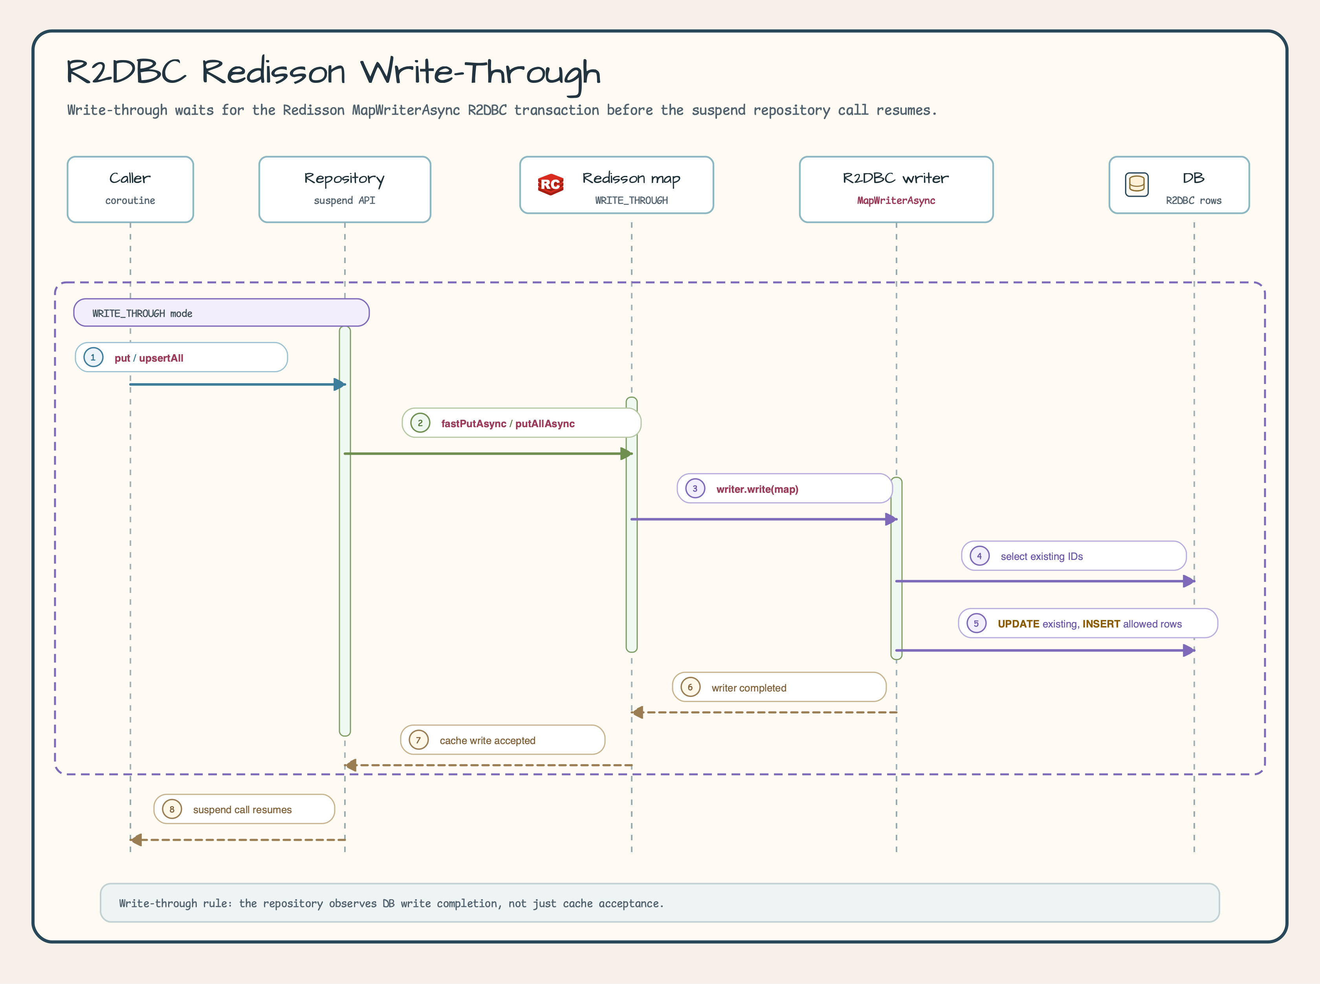Select the R2DBC writer participant box
1320x984 pixels.
click(x=896, y=189)
